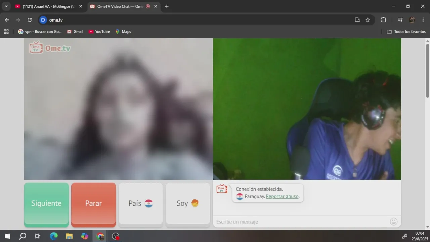Bookmark this page with star icon
The image size is (430, 242).
pyautogui.click(x=368, y=20)
